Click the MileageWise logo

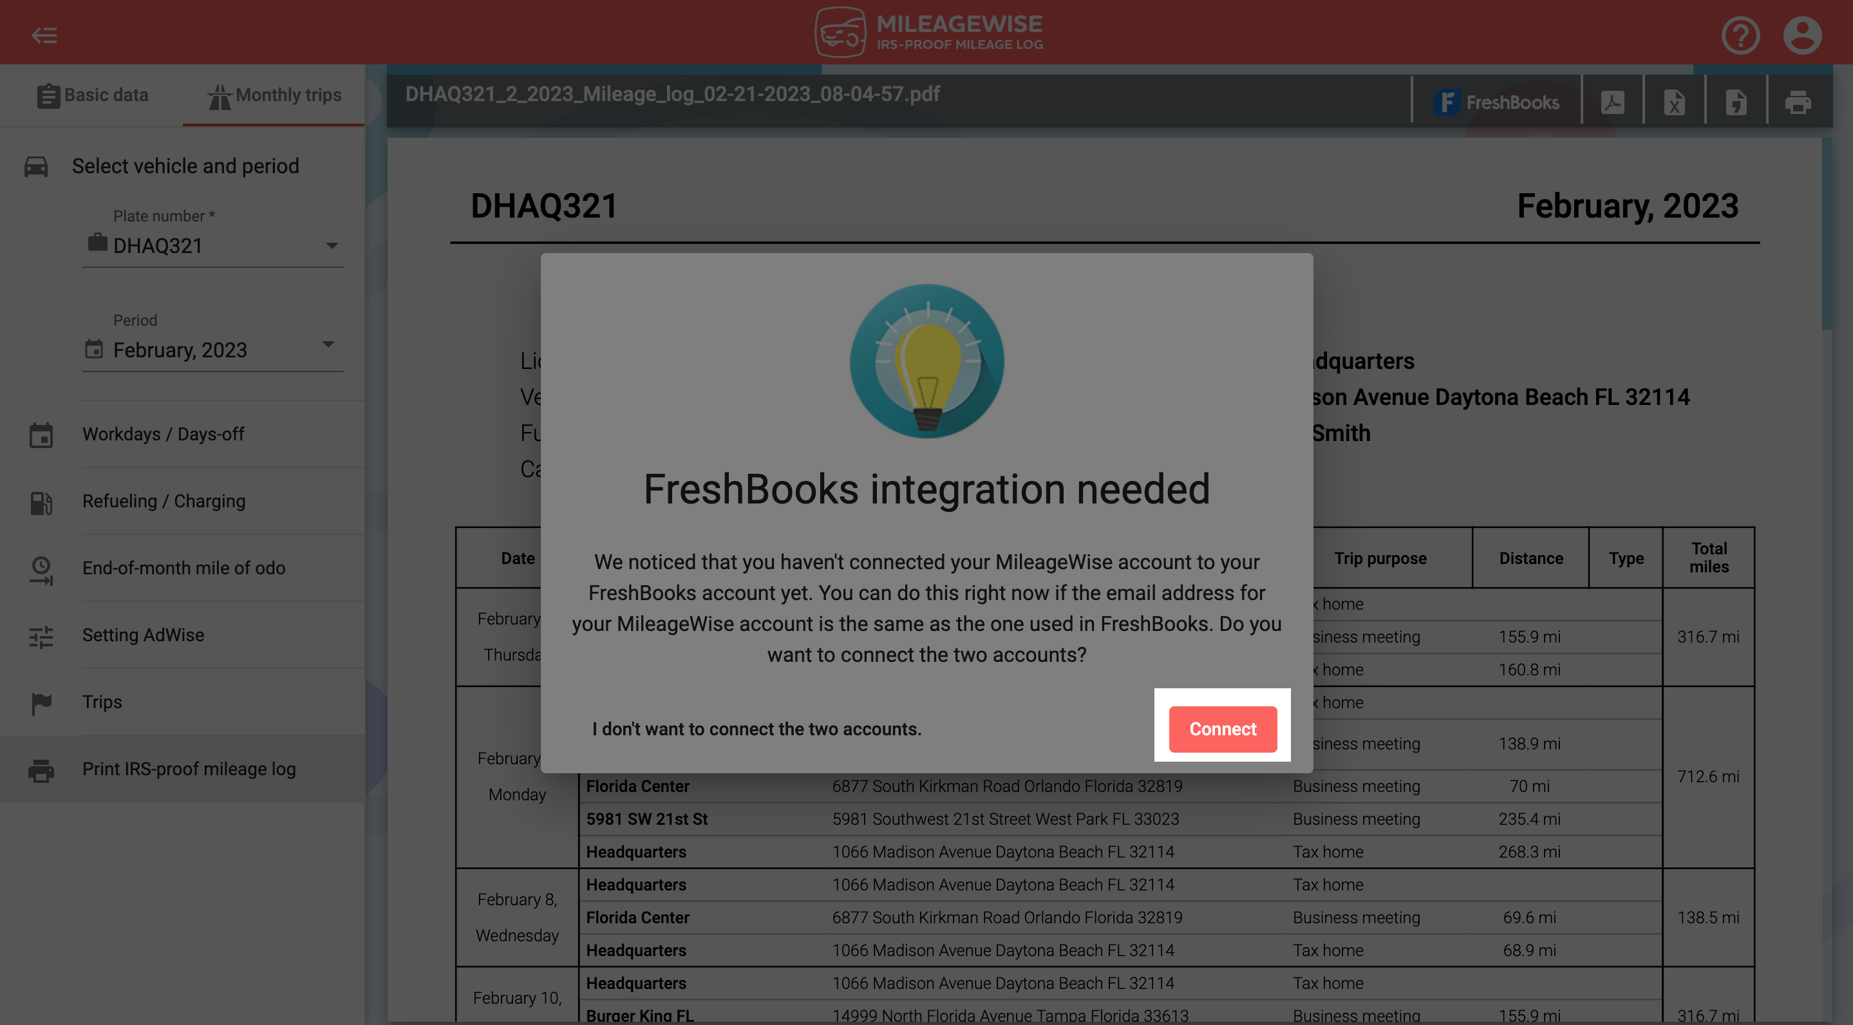pyautogui.click(x=927, y=32)
